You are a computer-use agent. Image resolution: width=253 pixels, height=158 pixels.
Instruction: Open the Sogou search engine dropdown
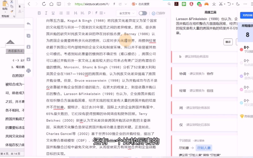coord(136,4)
